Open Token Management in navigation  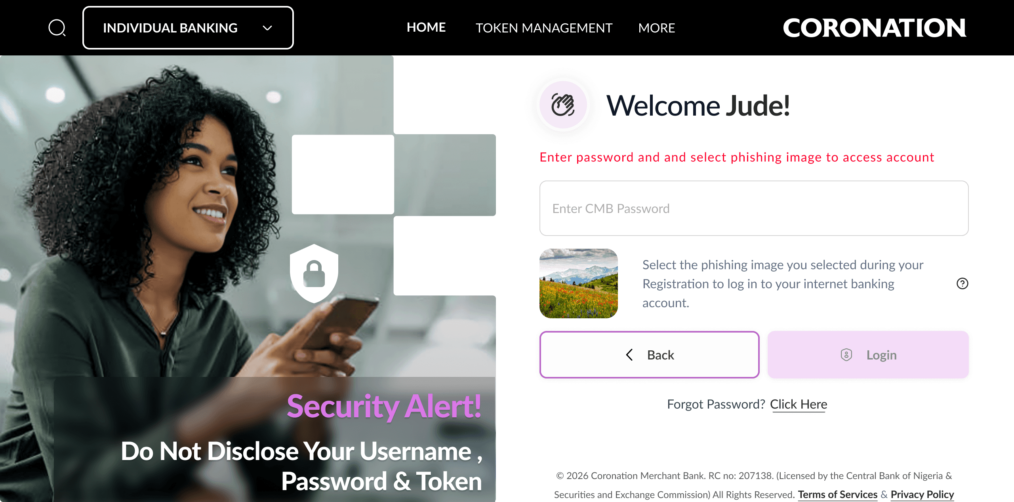click(x=544, y=28)
